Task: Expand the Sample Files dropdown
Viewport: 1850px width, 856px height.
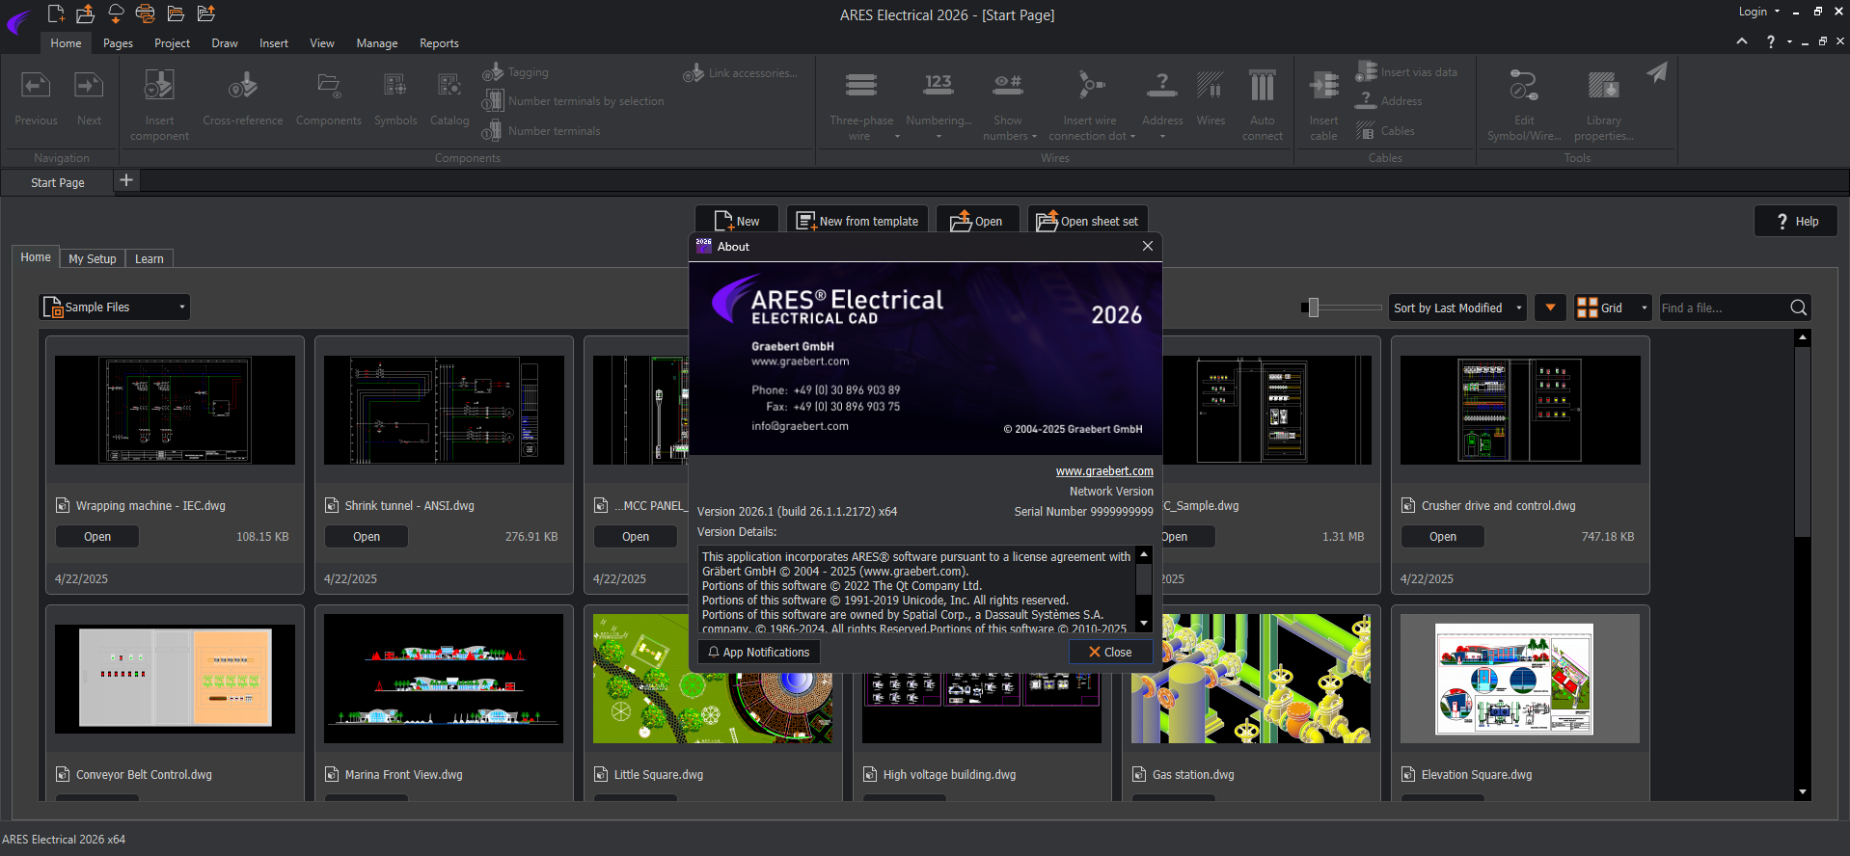Action: [x=115, y=308]
